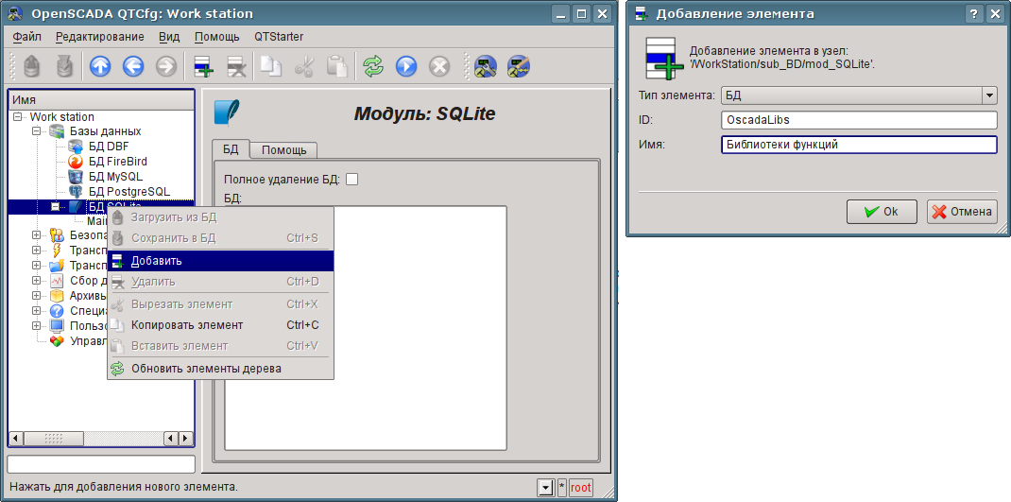Choose Добавить in the context menu
The image size is (1011, 502).
157,261
